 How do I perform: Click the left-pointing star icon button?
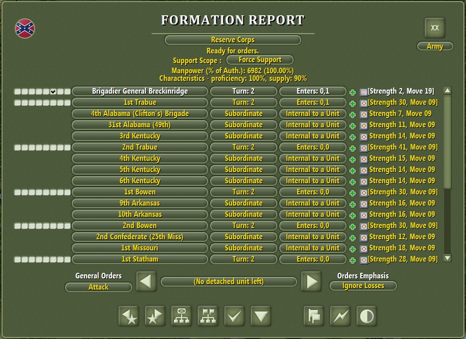click(x=129, y=316)
